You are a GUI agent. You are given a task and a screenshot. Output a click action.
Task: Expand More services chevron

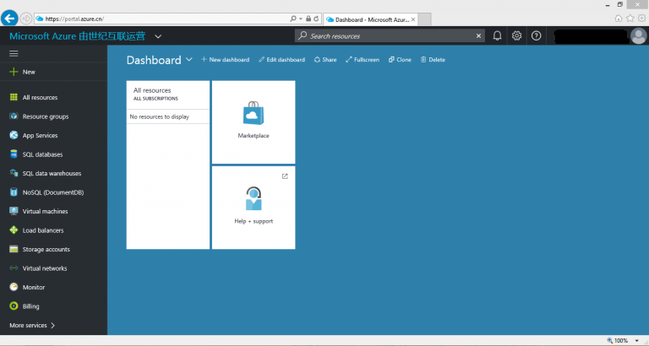tap(53, 326)
